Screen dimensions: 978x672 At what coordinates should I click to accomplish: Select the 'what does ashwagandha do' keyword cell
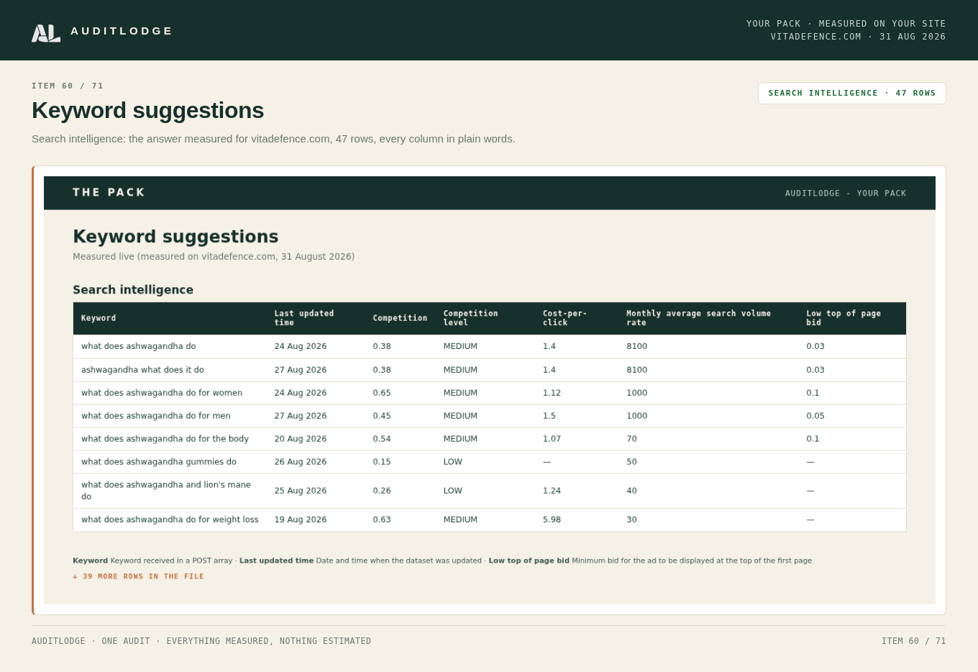pyautogui.click(x=139, y=346)
